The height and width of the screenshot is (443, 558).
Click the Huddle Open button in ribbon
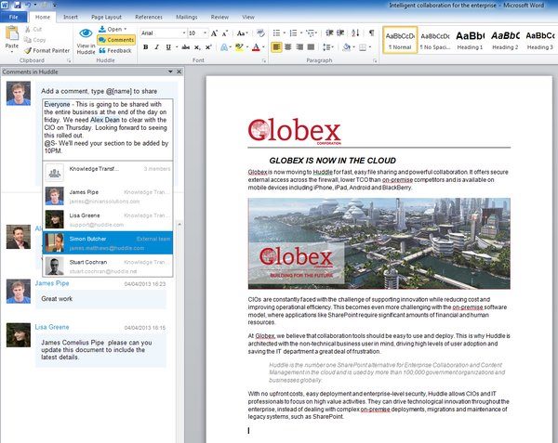point(113,30)
